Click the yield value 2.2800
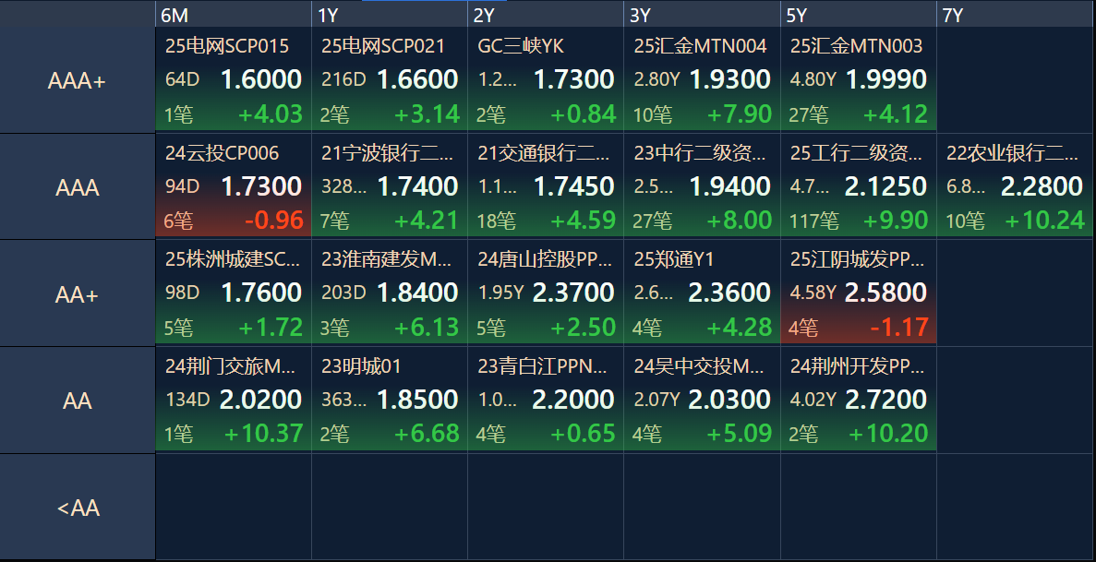The image size is (1096, 562). pyautogui.click(x=1042, y=185)
